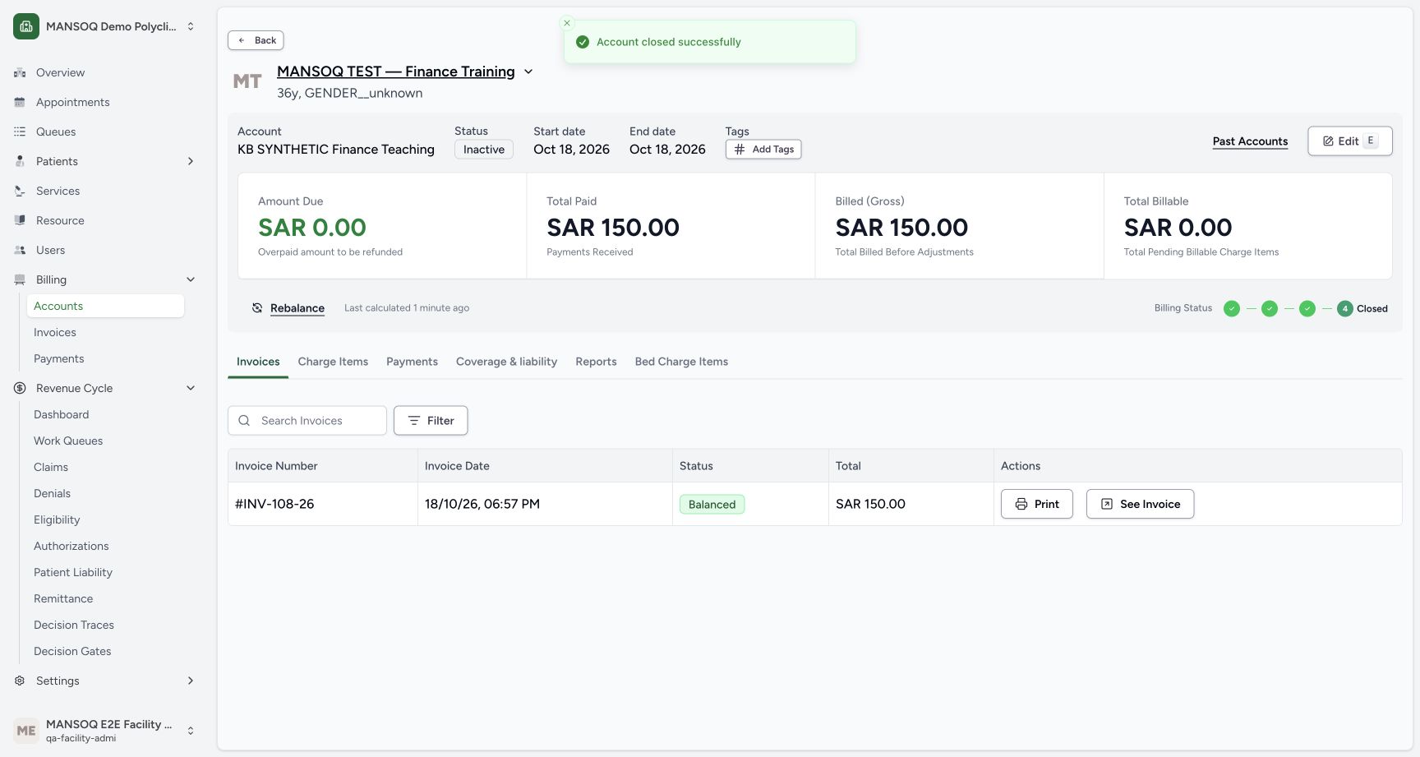The width and height of the screenshot is (1420, 757).
Task: Click See Invoice for #INV-108-26
Action: [1141, 505]
